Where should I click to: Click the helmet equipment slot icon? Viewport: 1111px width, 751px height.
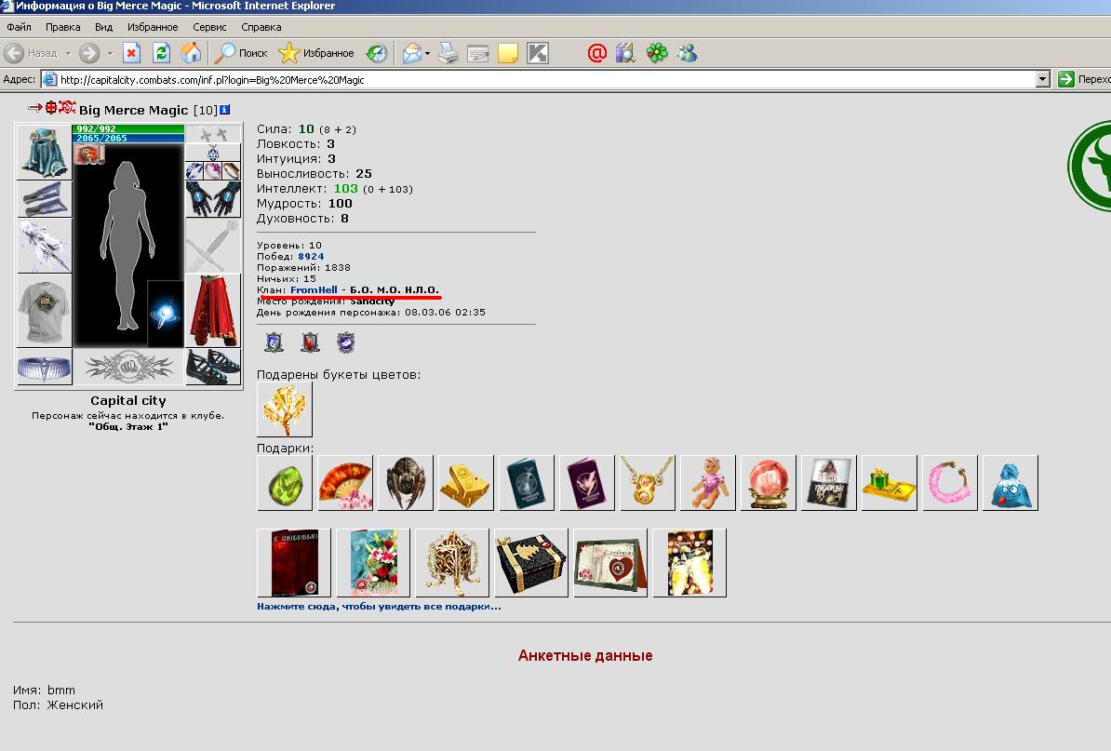tap(44, 152)
